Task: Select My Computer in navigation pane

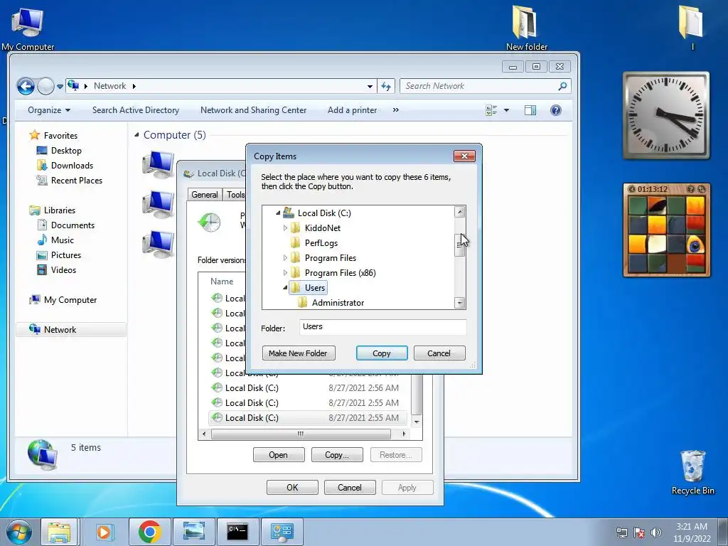Action: 70,300
